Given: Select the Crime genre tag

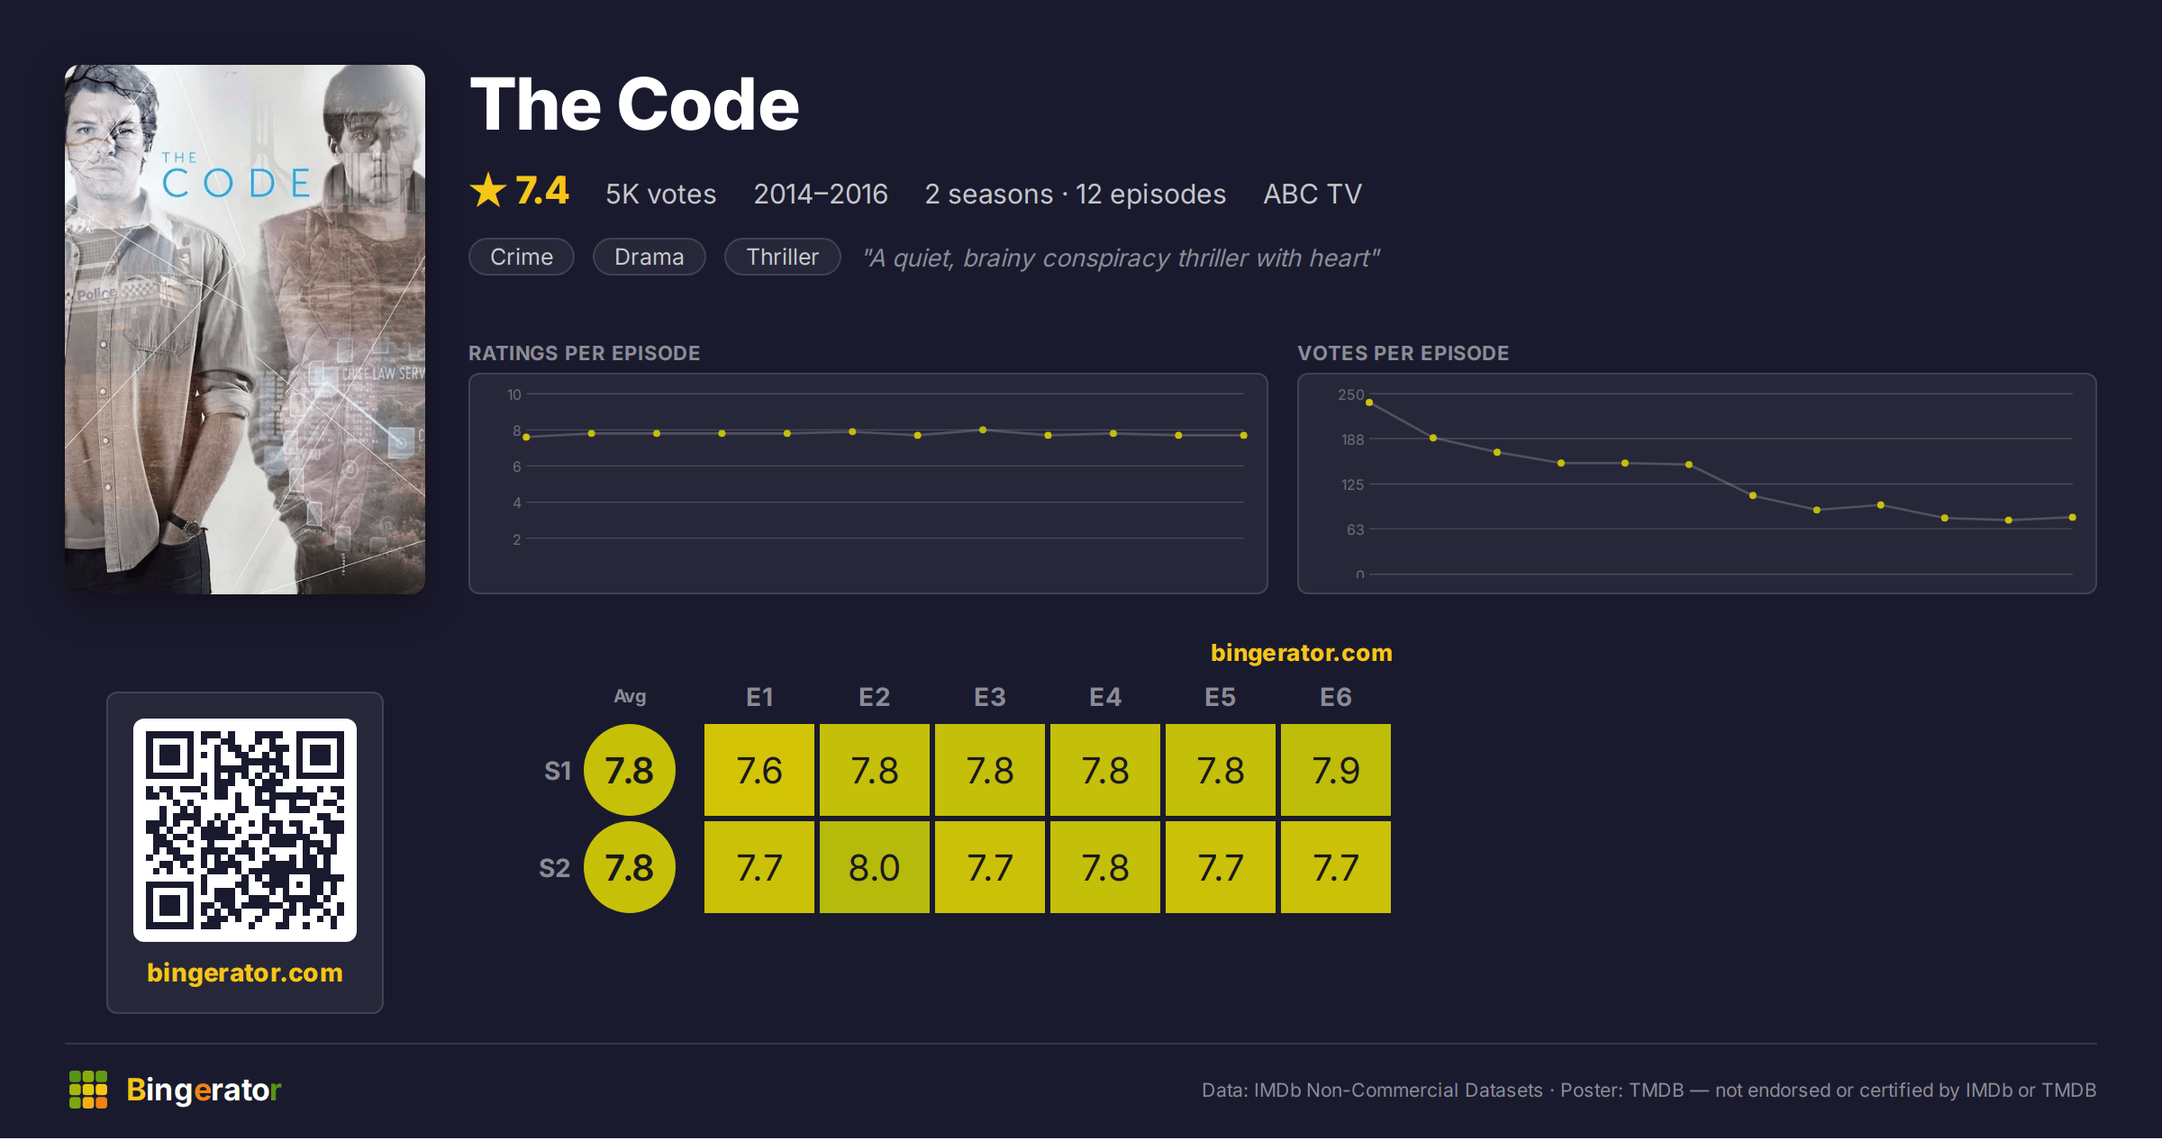Looking at the screenshot, I should pyautogui.click(x=522, y=258).
